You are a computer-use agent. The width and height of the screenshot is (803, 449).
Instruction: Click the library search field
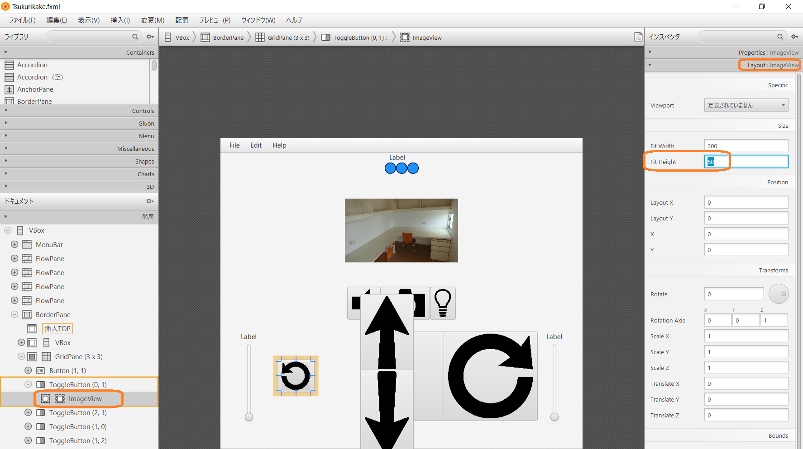(94, 37)
